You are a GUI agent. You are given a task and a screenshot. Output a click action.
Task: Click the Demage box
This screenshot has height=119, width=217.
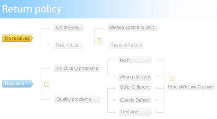pyautogui.click(x=135, y=112)
